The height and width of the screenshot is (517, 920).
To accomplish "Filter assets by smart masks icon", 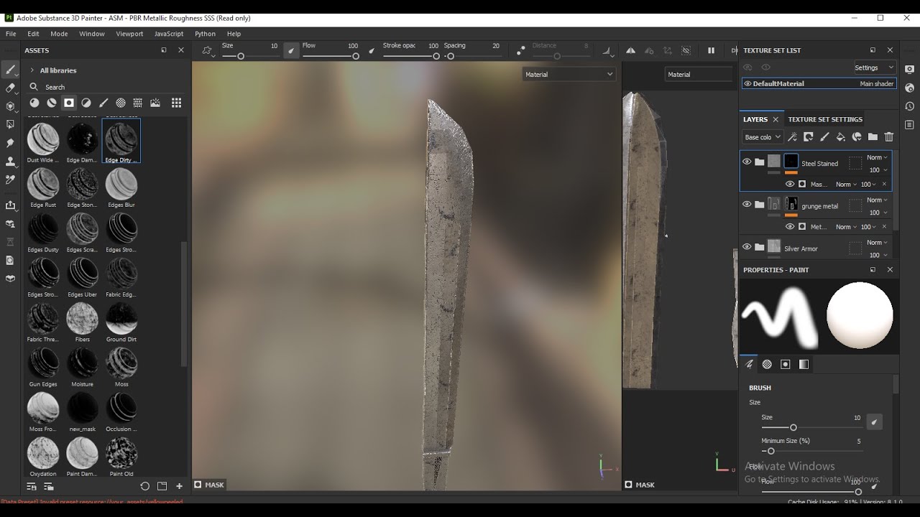I will point(69,103).
